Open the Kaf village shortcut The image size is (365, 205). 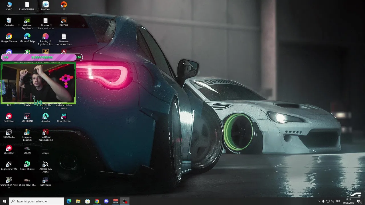[x=46, y=182]
